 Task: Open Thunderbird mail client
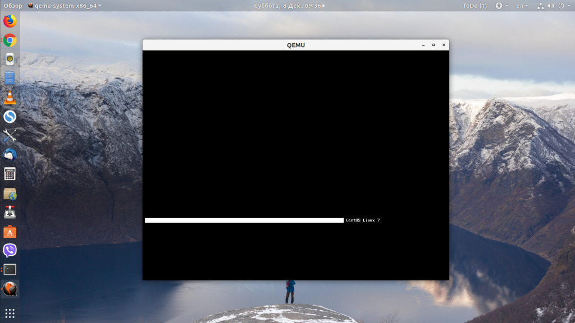pos(9,155)
